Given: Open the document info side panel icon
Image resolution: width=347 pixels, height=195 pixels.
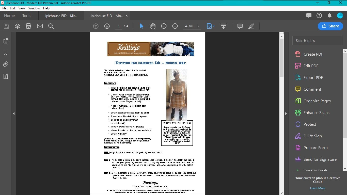Looking at the screenshot, I should click(6, 76).
